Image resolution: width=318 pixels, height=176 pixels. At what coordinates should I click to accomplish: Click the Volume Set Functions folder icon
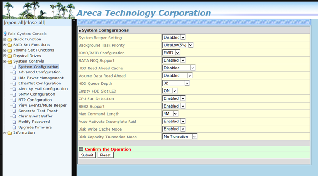10,50
